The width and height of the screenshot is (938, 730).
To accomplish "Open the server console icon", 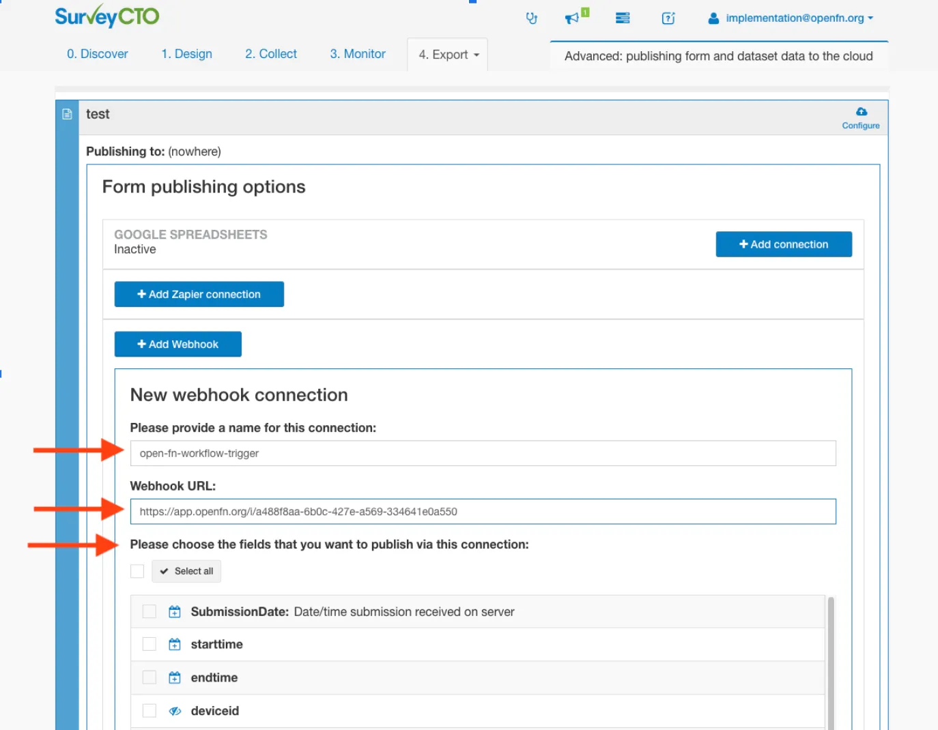I will [x=623, y=18].
